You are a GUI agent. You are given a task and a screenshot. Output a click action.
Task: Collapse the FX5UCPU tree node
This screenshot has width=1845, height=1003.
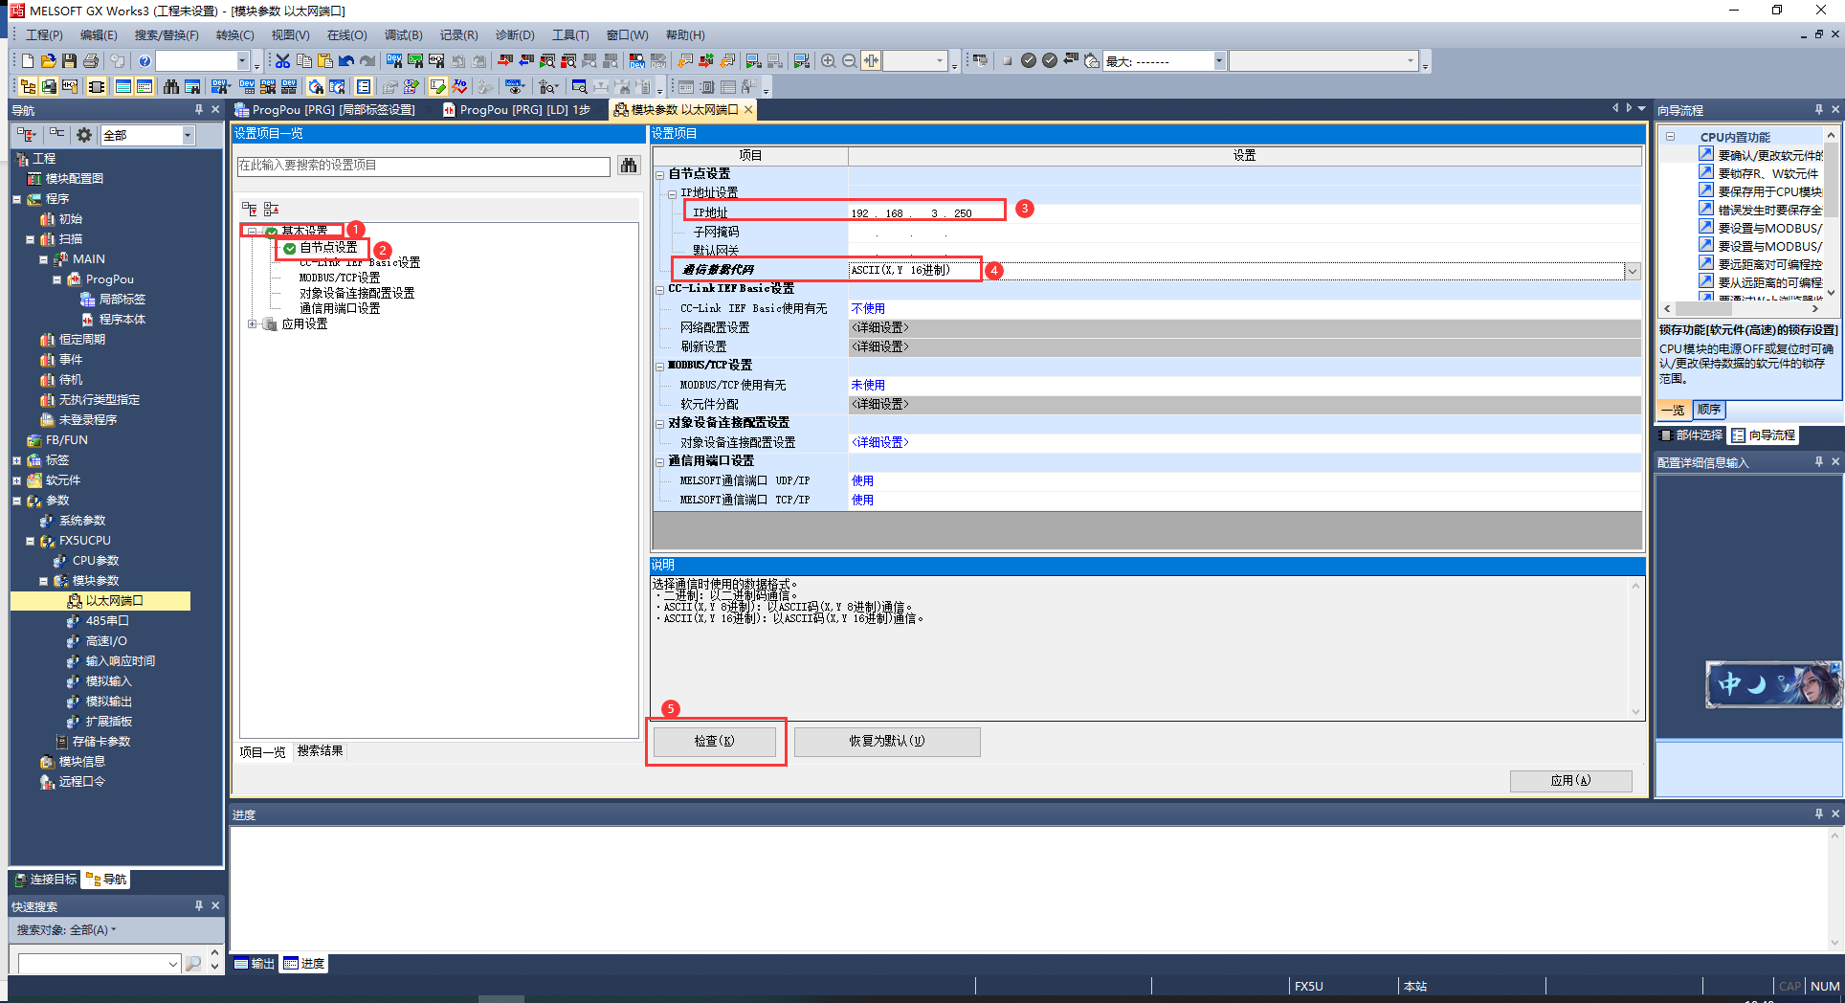(30, 541)
